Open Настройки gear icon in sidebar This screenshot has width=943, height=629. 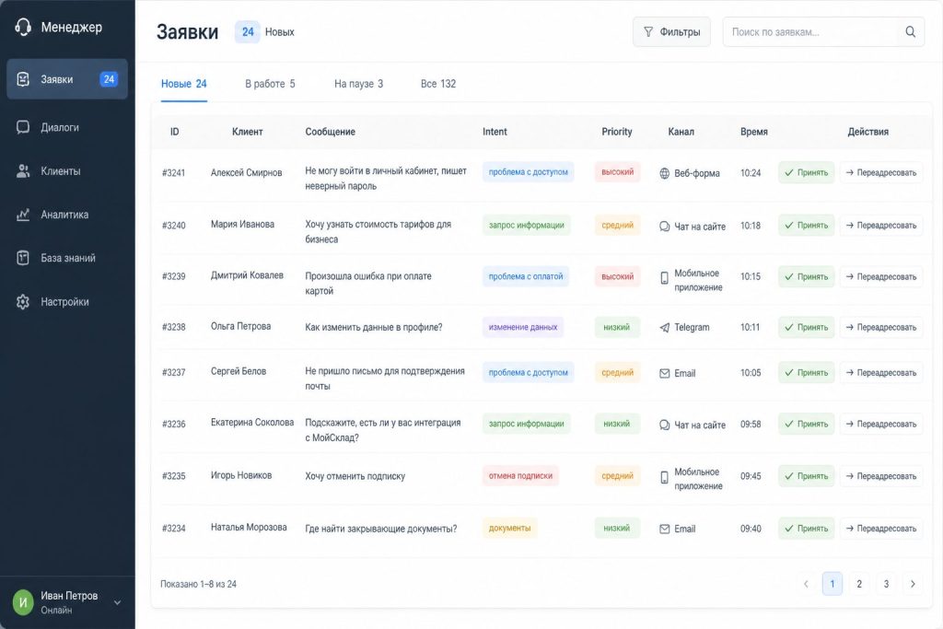[23, 301]
